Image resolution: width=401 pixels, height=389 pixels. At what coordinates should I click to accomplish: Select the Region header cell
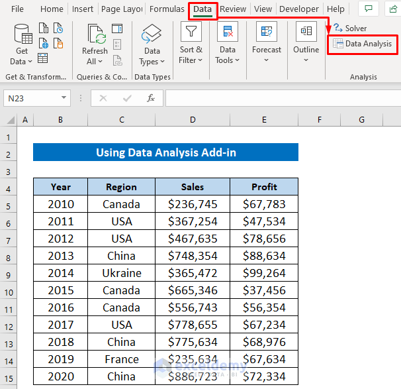click(122, 187)
